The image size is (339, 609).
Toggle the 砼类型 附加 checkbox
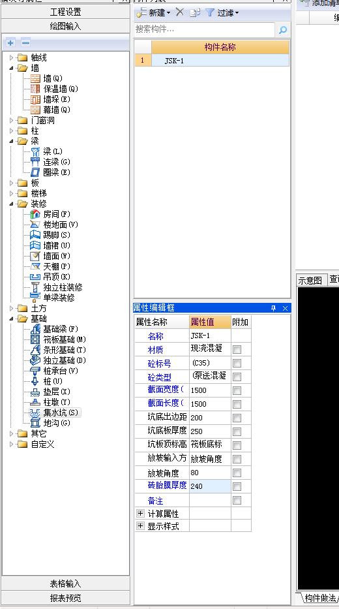click(237, 377)
